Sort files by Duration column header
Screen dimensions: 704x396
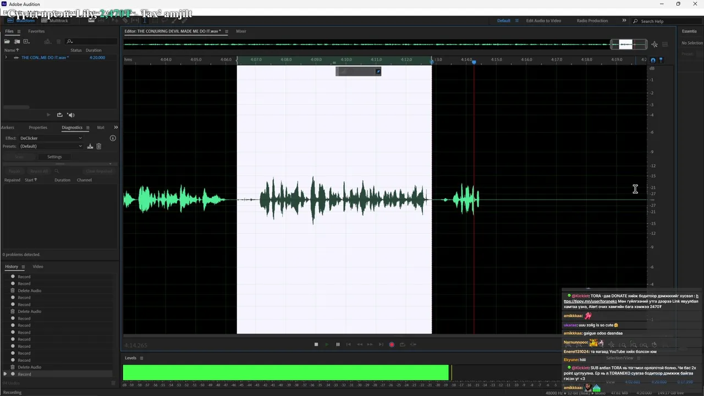94,50
